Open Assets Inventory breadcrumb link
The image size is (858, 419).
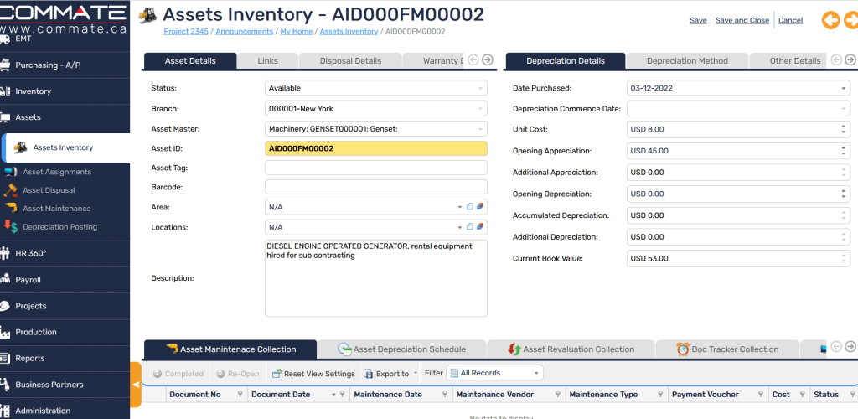point(349,32)
